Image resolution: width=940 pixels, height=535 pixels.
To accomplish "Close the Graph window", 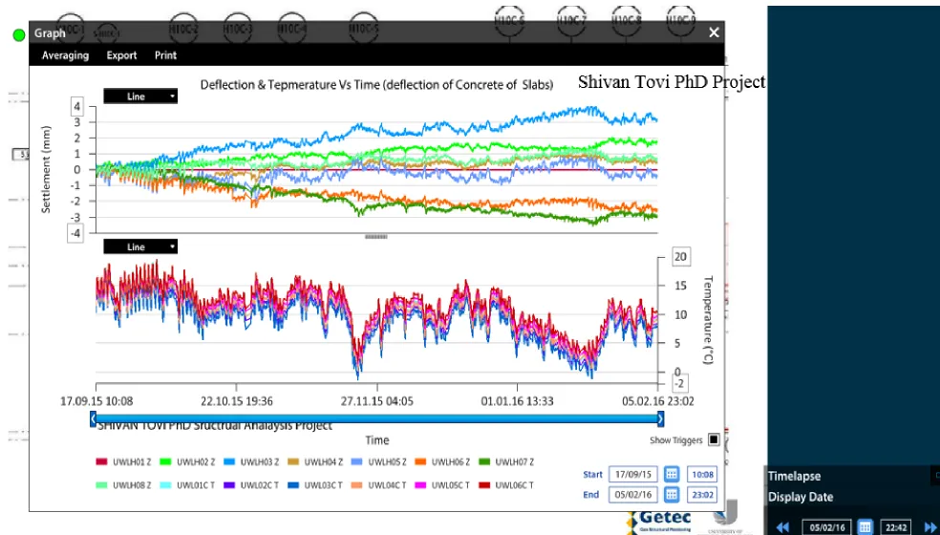I will [714, 33].
